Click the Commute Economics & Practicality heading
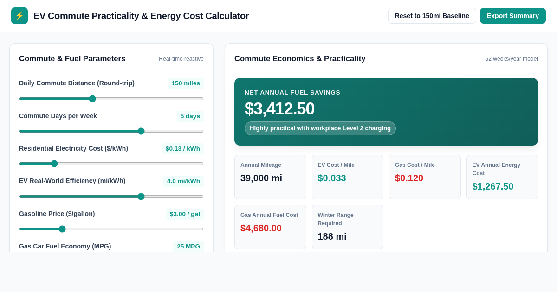This screenshot has height=292, width=557. click(300, 59)
